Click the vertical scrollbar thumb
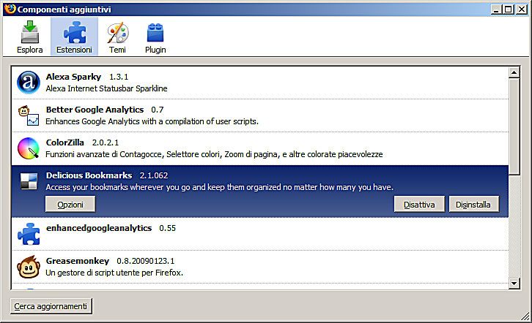Screen dimensions: 532x323 514,126
